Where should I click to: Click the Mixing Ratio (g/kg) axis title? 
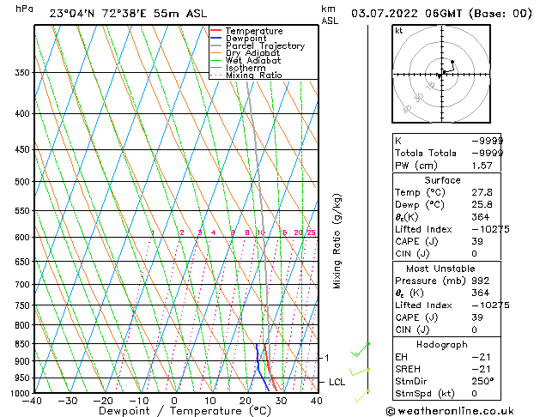coord(337,241)
